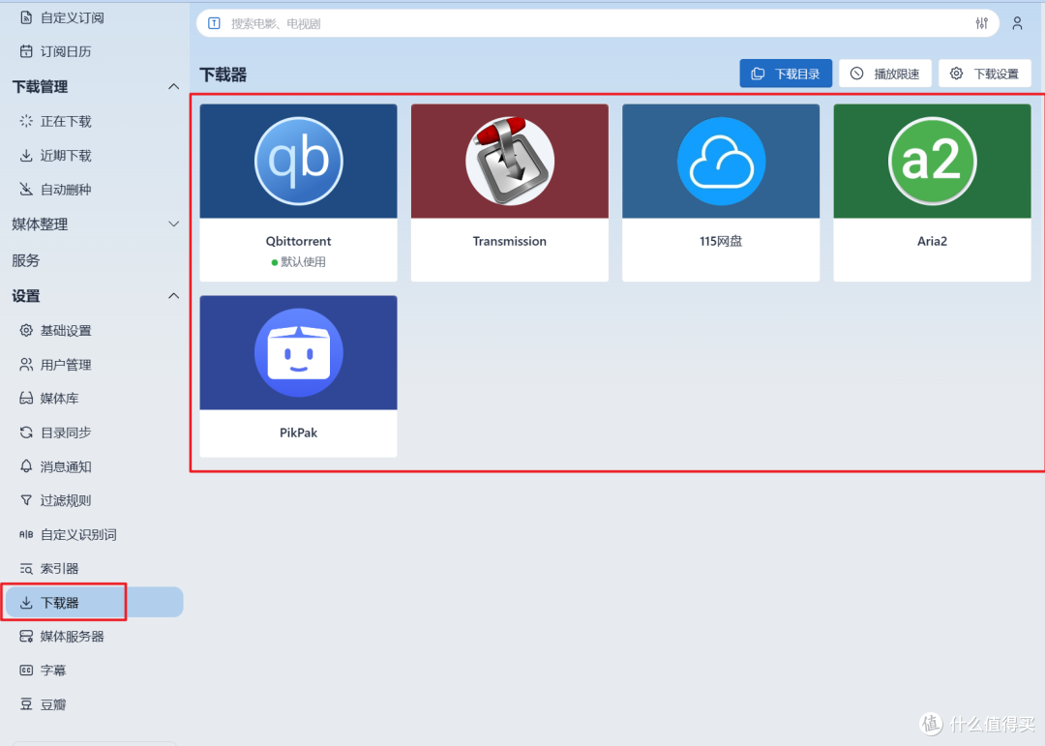The height and width of the screenshot is (746, 1045).
Task: Expand the 媒体整理 section chevron
Action: point(173,224)
